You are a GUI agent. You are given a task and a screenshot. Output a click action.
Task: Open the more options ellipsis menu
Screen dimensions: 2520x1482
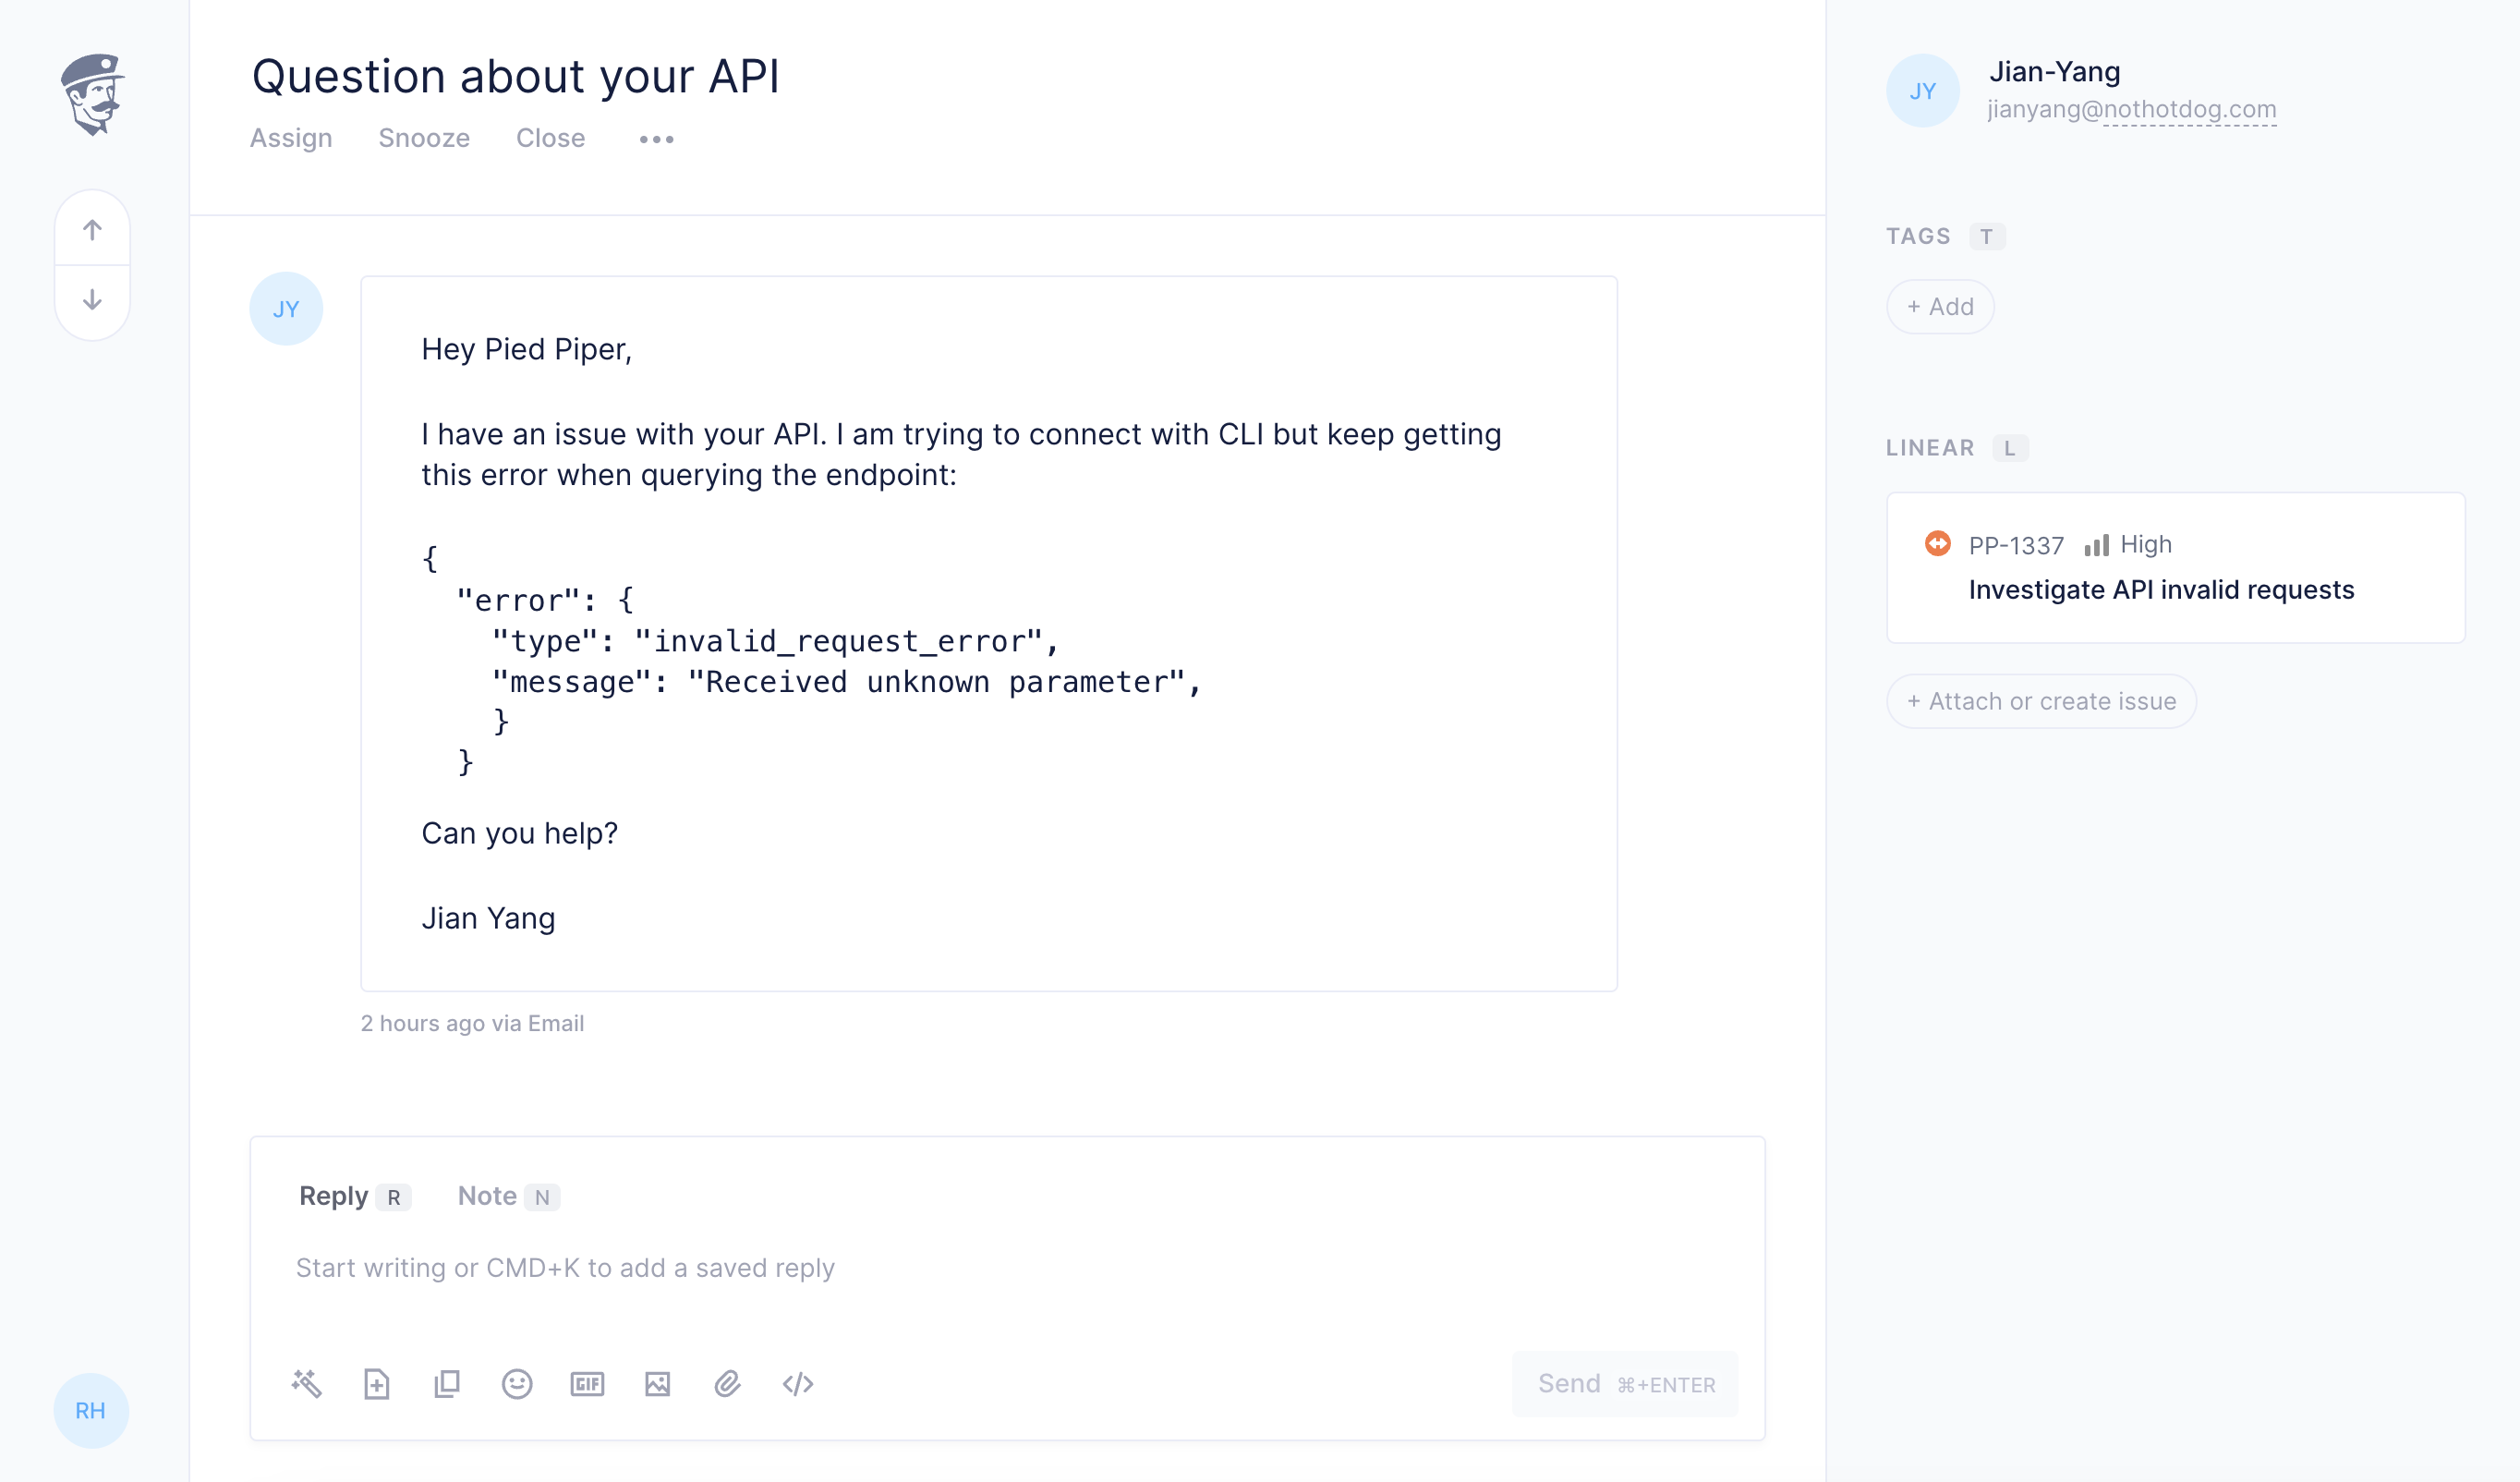click(656, 139)
